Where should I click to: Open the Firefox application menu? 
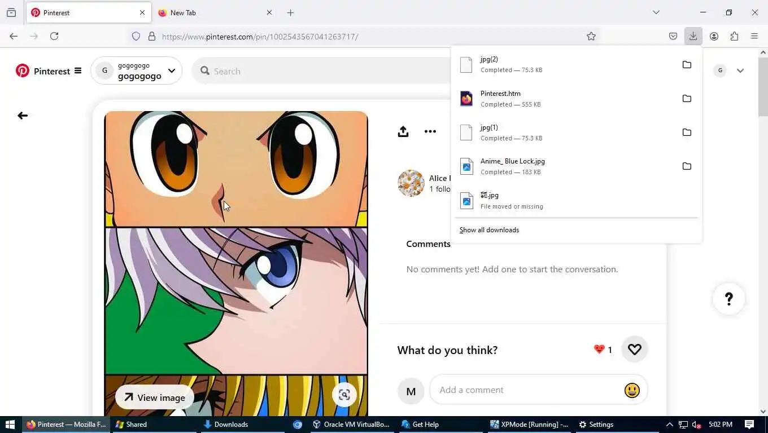click(754, 36)
